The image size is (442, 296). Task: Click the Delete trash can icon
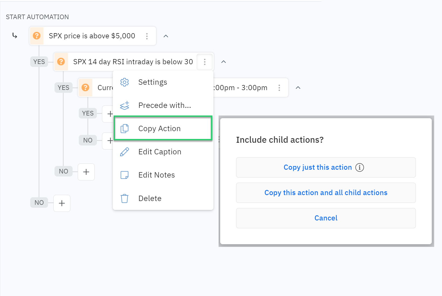tap(124, 198)
